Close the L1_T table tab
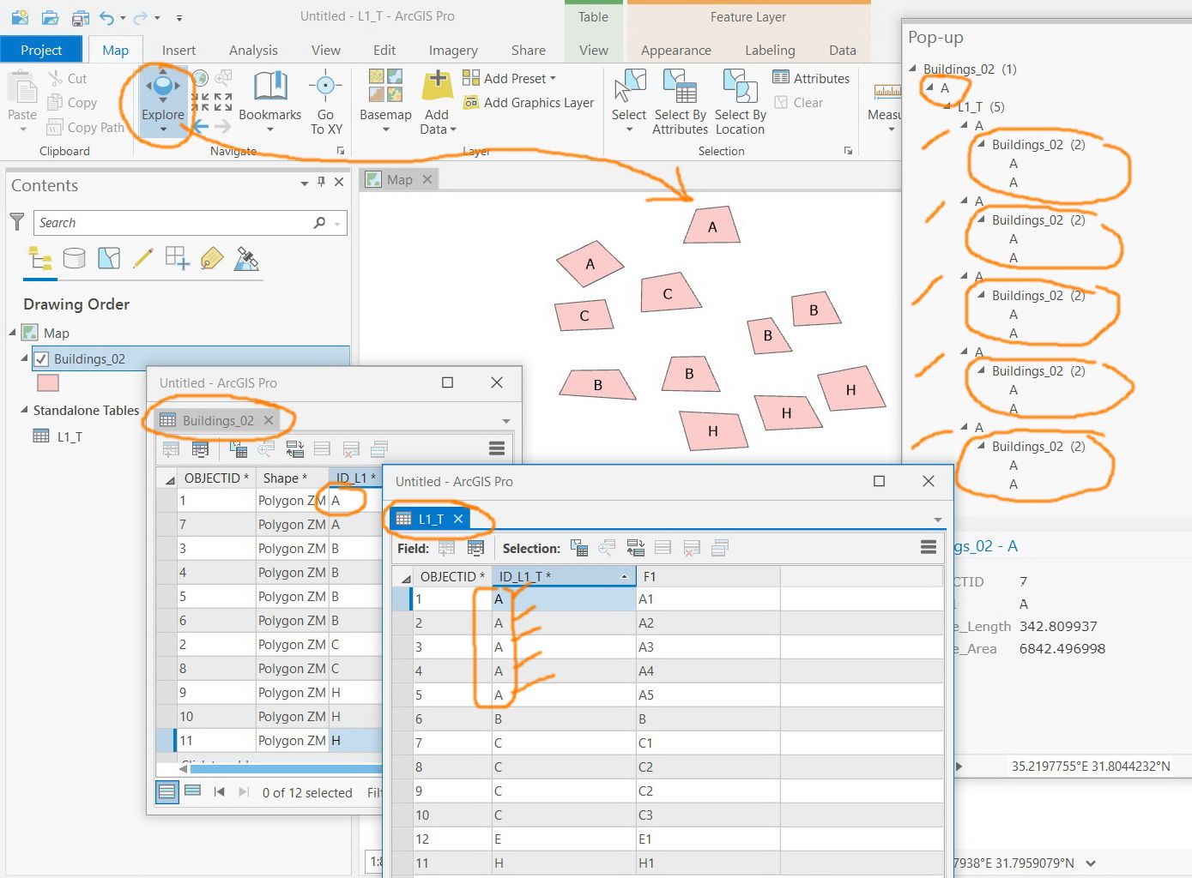This screenshot has width=1192, height=878. tap(458, 519)
